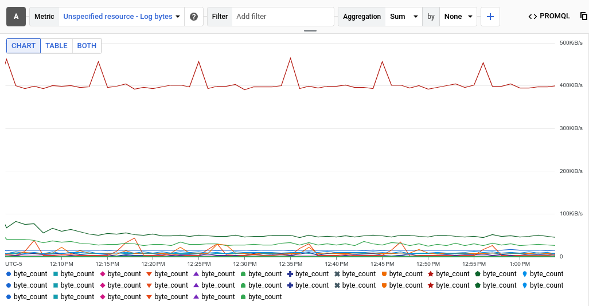
Task: Click the dark red star legend marker
Action: click(431, 274)
